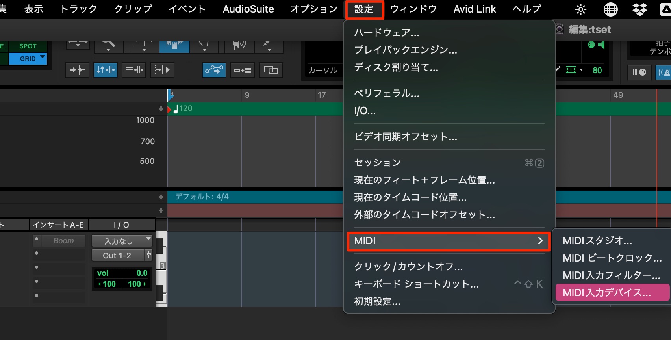Click the session document icon beside 編集:tset

point(560,29)
